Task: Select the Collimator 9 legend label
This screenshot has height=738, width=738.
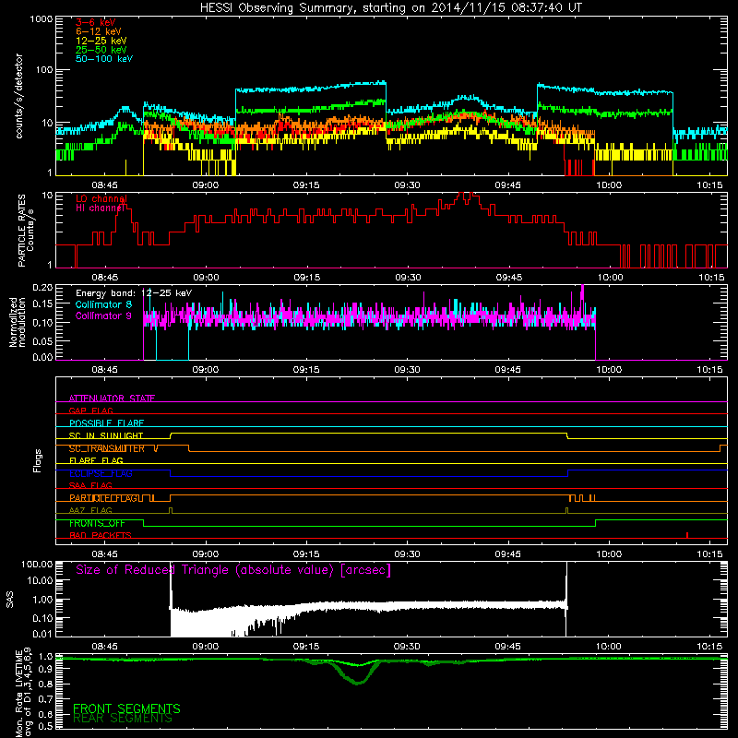Action: pyautogui.click(x=103, y=315)
